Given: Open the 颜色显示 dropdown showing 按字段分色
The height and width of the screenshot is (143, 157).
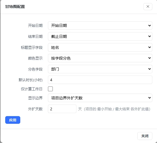Looking at the screenshot, I should pos(100,58).
